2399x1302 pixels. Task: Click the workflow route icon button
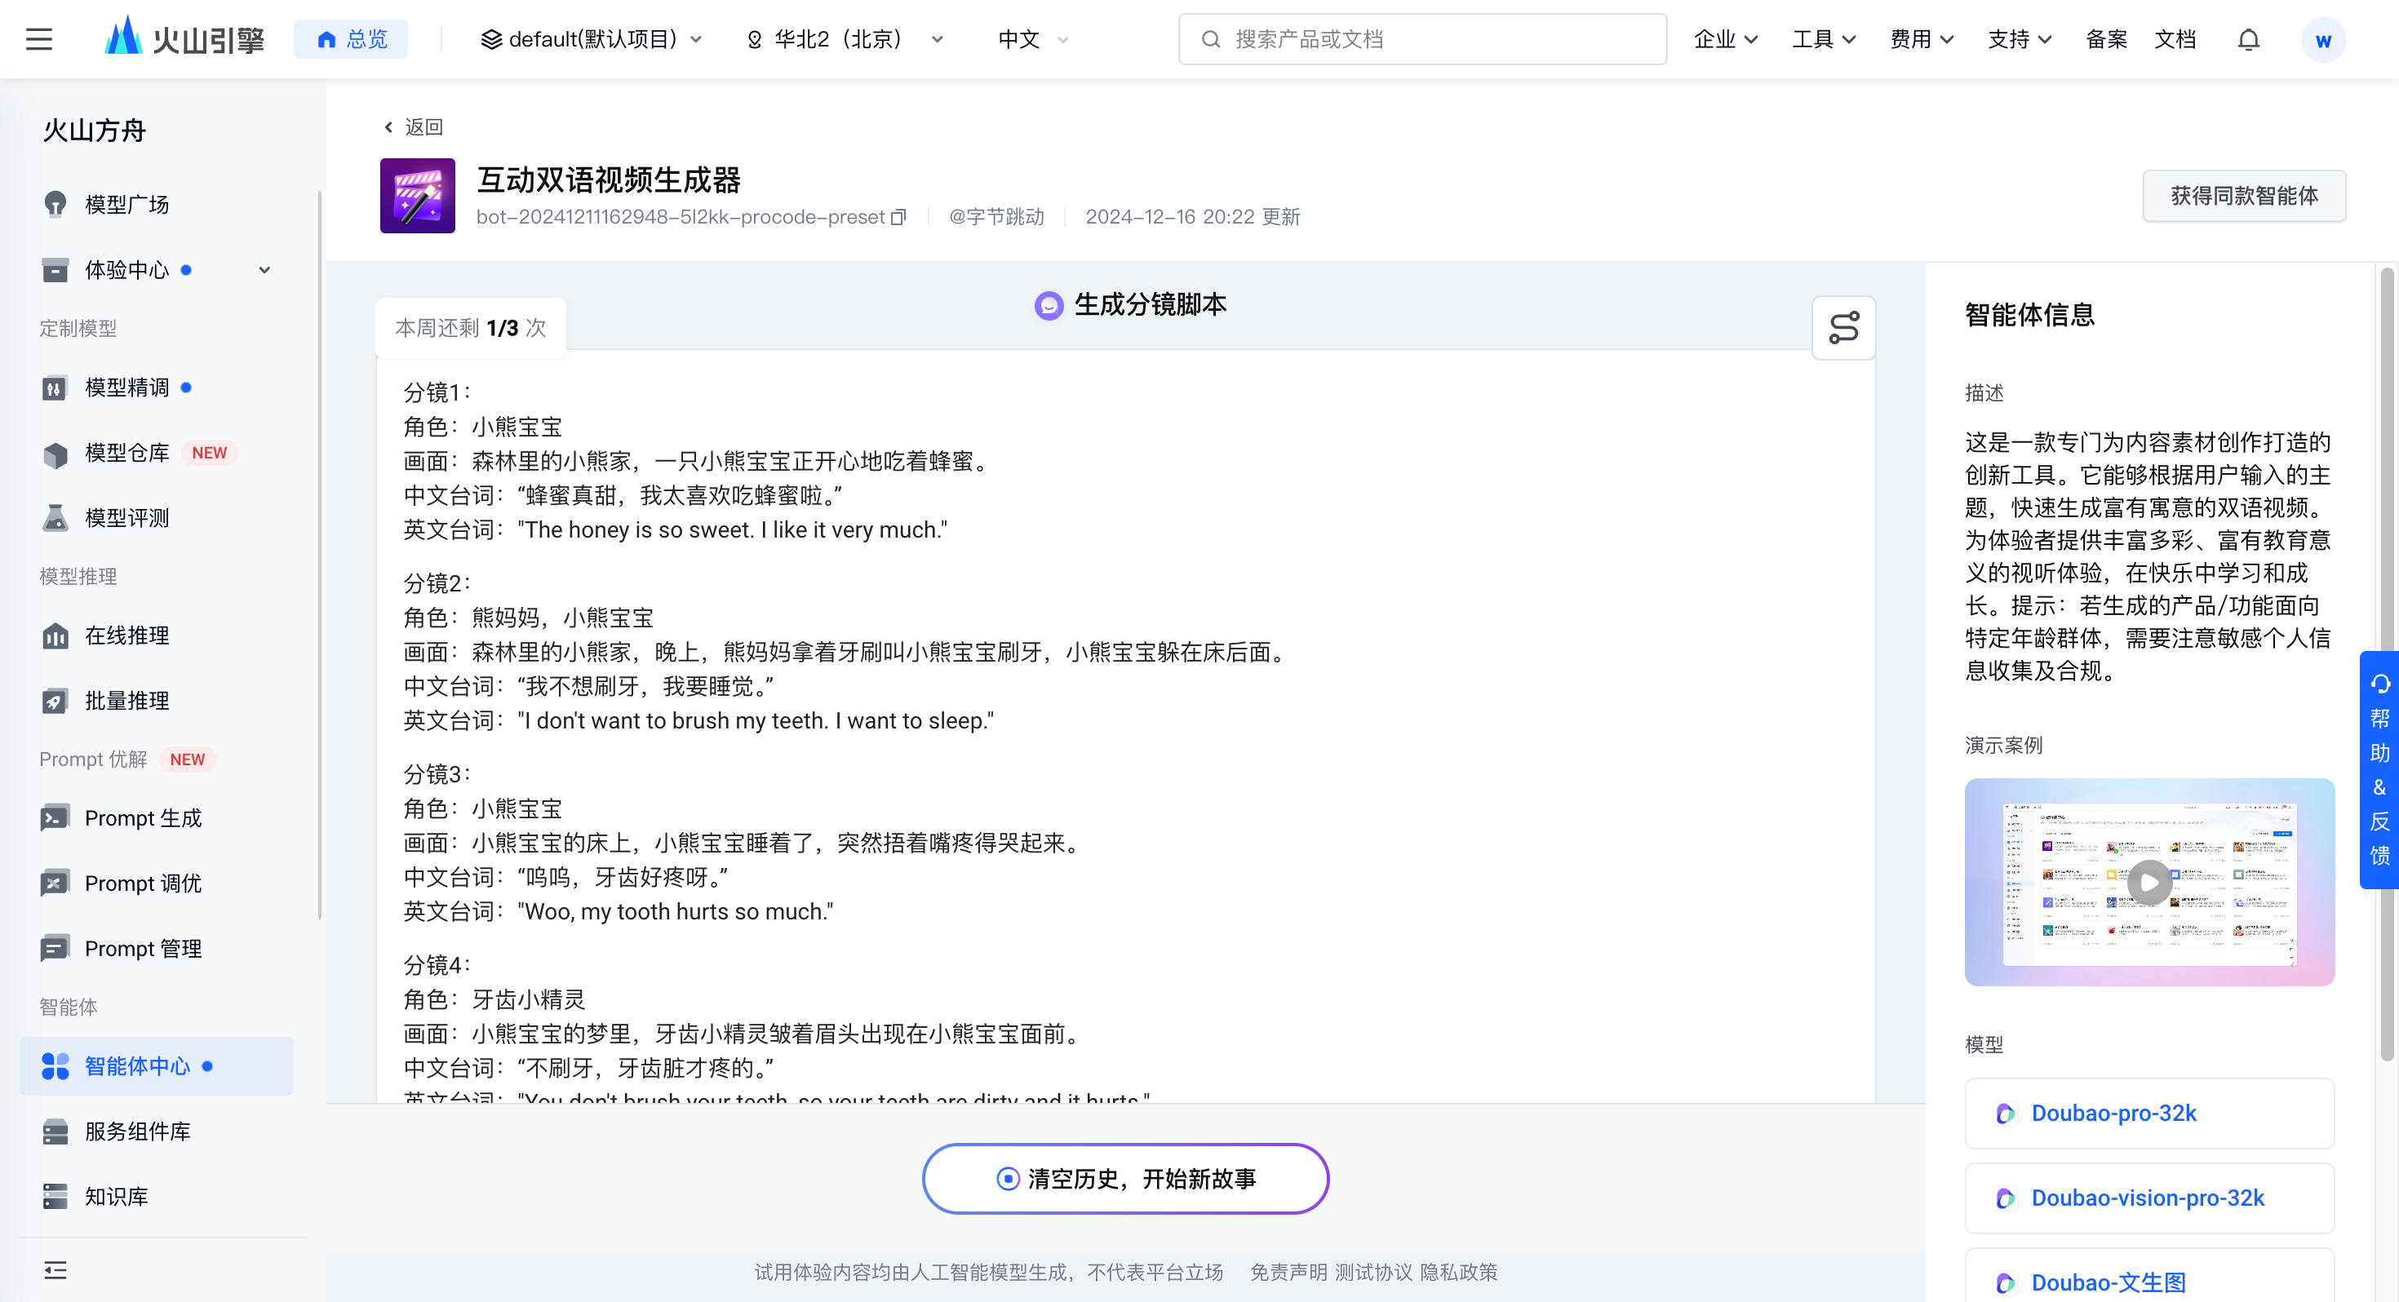pos(1843,328)
